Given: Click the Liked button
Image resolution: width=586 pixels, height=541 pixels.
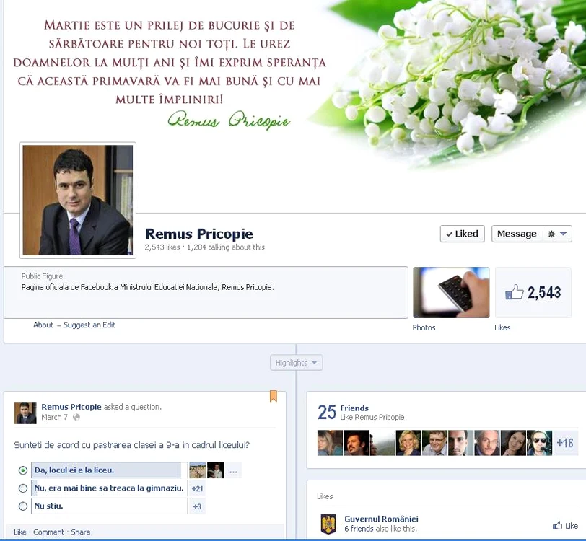Looking at the screenshot, I should pyautogui.click(x=463, y=234).
